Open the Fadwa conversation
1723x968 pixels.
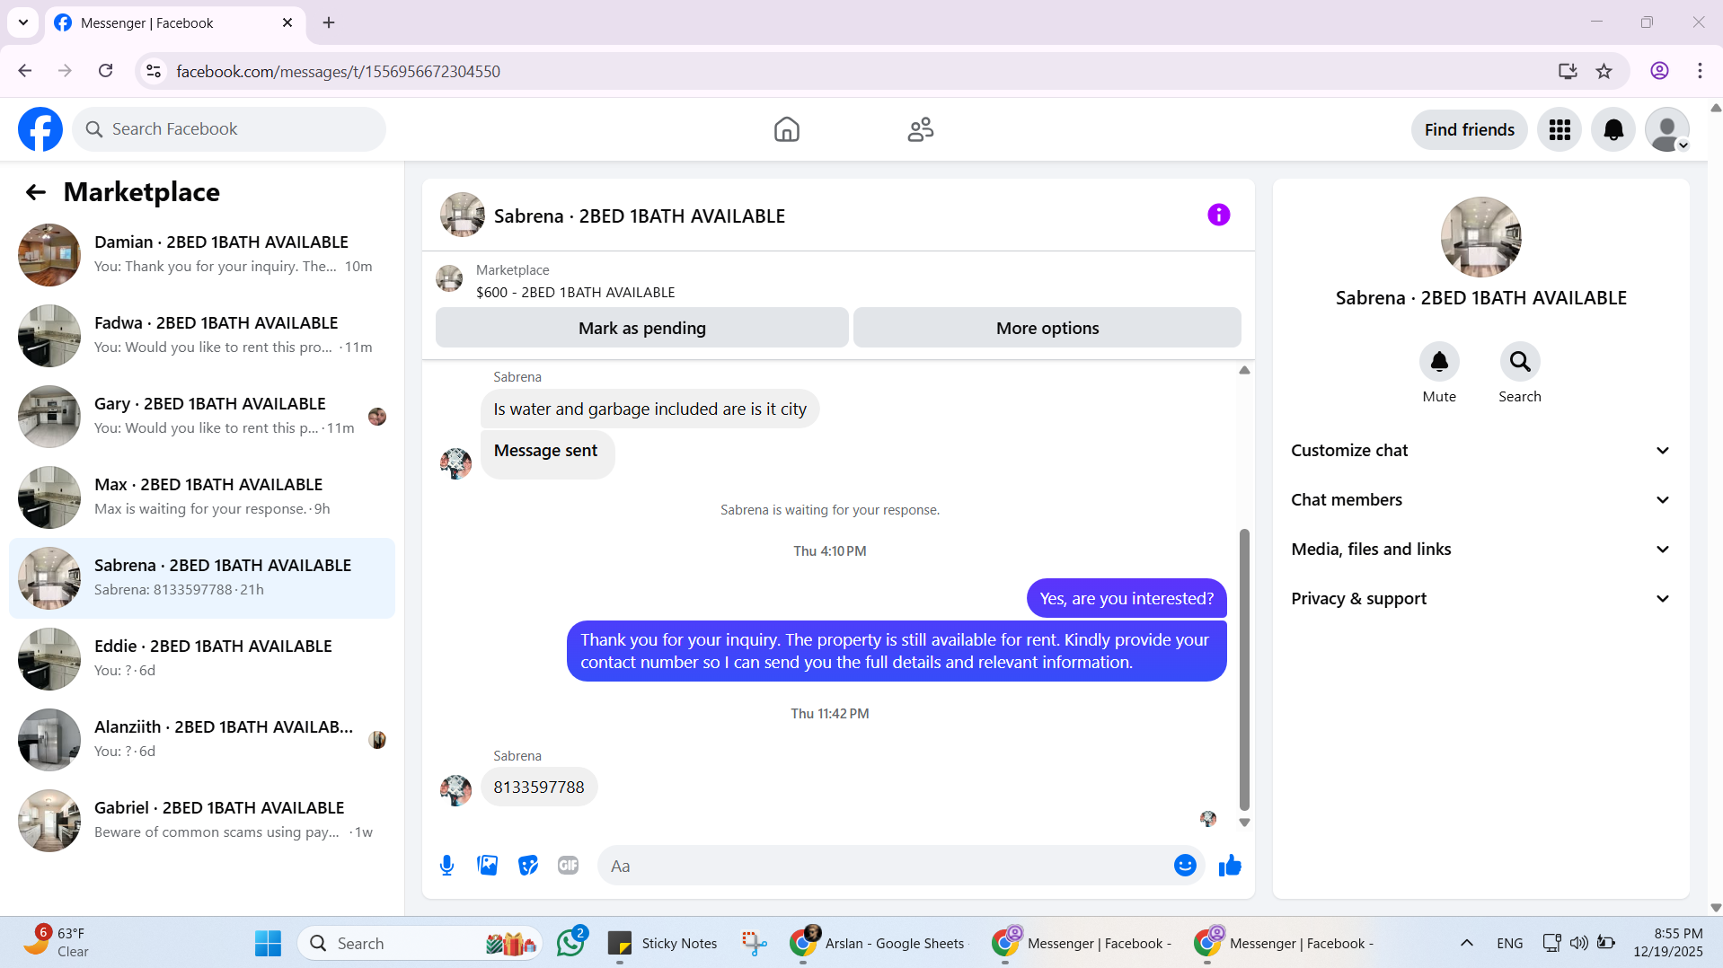click(202, 336)
